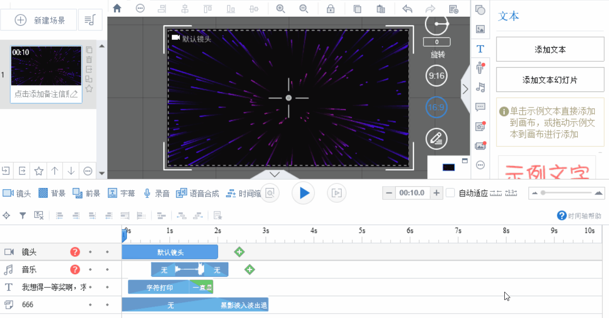Image resolution: width=609 pixels, height=318 pixels.
Task: Open the history list icon with clock
Action: tap(454, 8)
